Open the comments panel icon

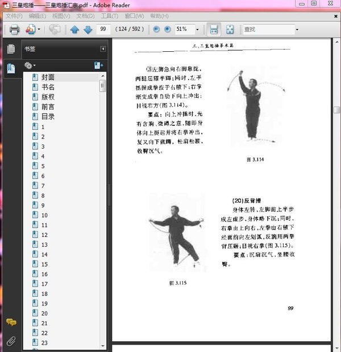coord(11,323)
